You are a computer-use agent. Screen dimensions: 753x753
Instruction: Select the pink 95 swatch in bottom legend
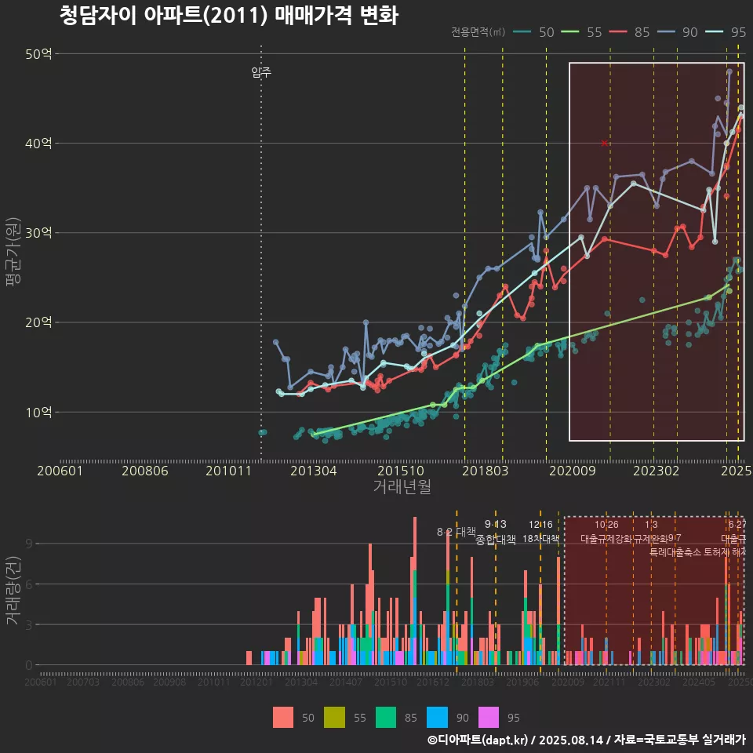[x=489, y=718]
